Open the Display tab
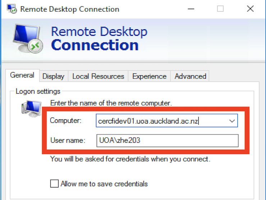 point(53,76)
